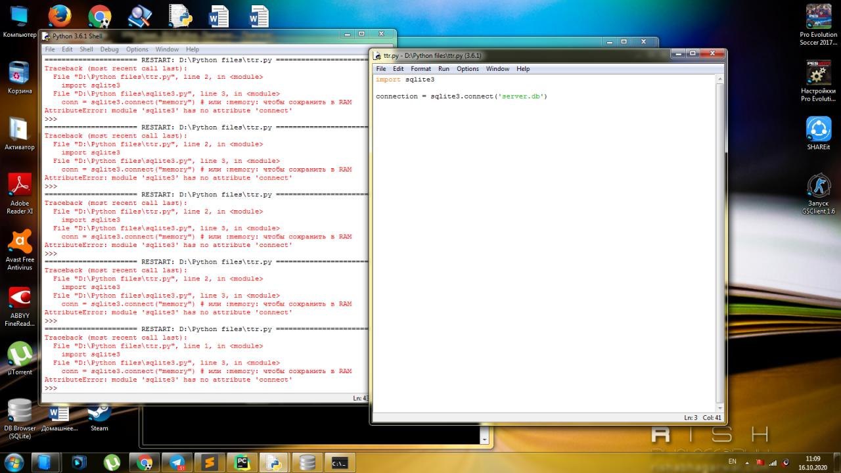Open the µTorrent desktop shortcut
This screenshot has height=473, width=841.
(x=20, y=359)
